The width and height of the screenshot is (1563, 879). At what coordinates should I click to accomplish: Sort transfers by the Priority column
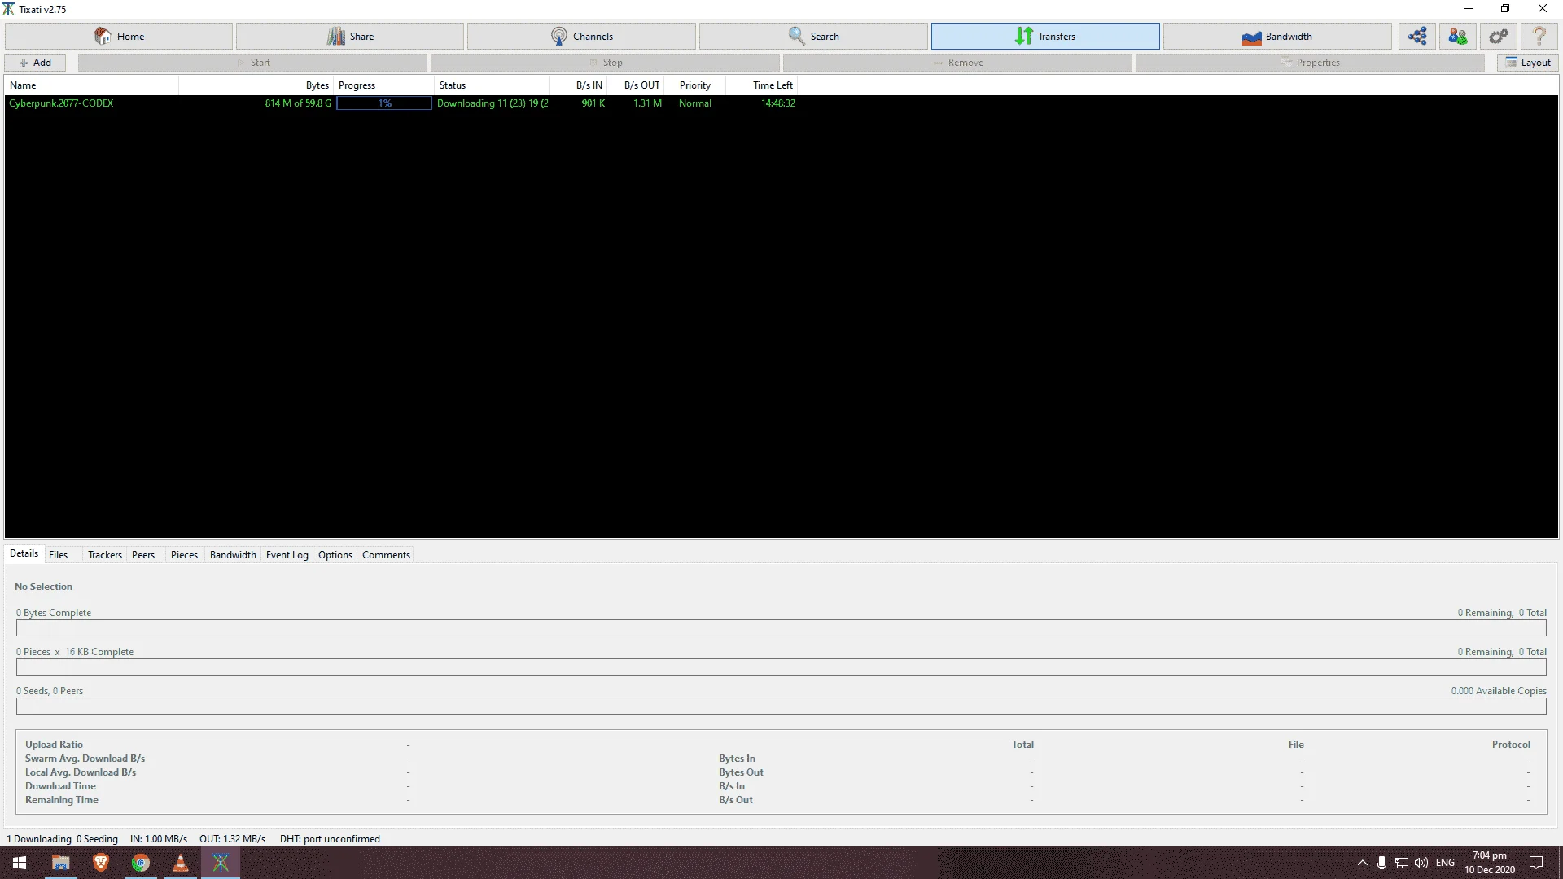pyautogui.click(x=694, y=85)
